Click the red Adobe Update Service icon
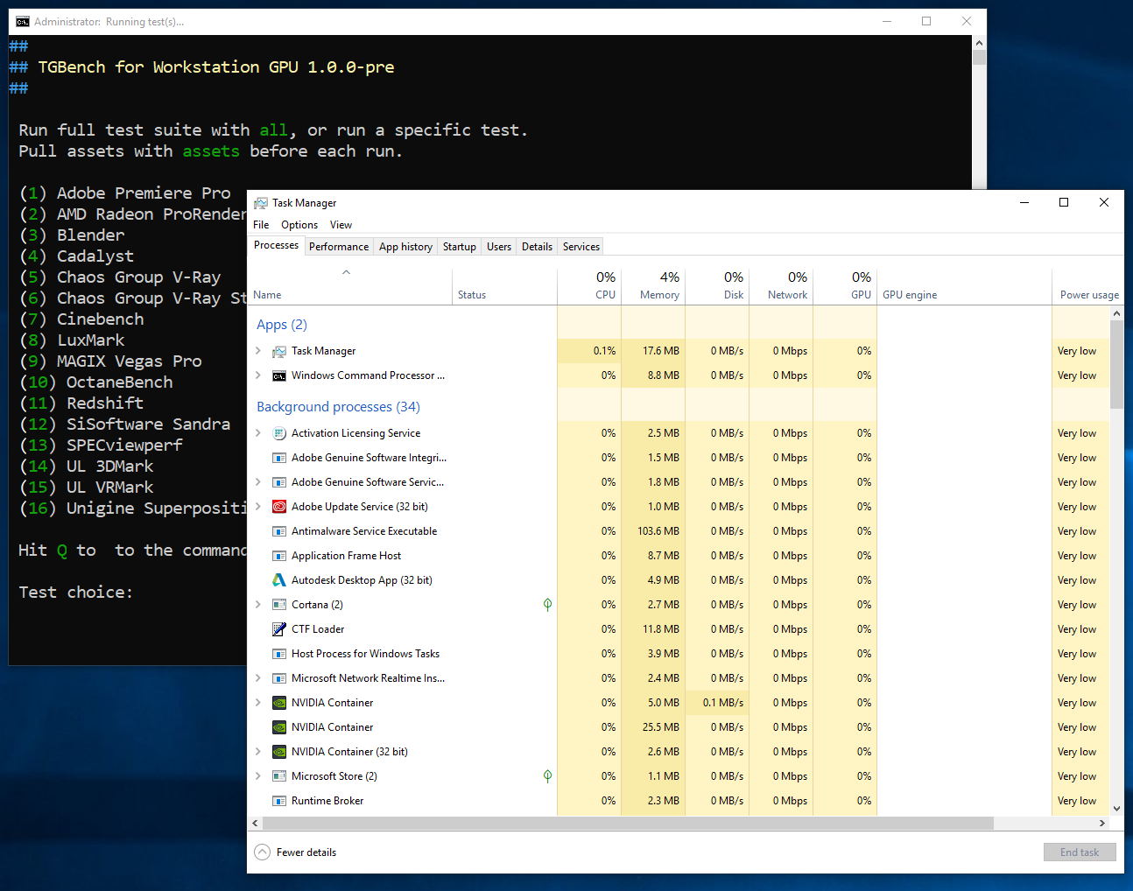The width and height of the screenshot is (1133, 891). (x=279, y=507)
